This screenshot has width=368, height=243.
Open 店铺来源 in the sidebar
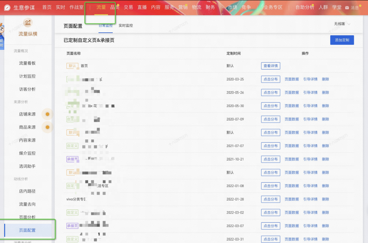[x=27, y=114]
